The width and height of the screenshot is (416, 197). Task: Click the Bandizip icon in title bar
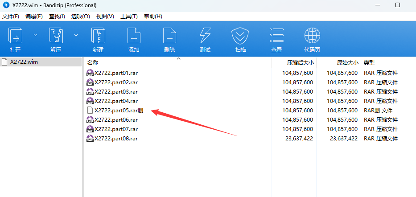6,5
